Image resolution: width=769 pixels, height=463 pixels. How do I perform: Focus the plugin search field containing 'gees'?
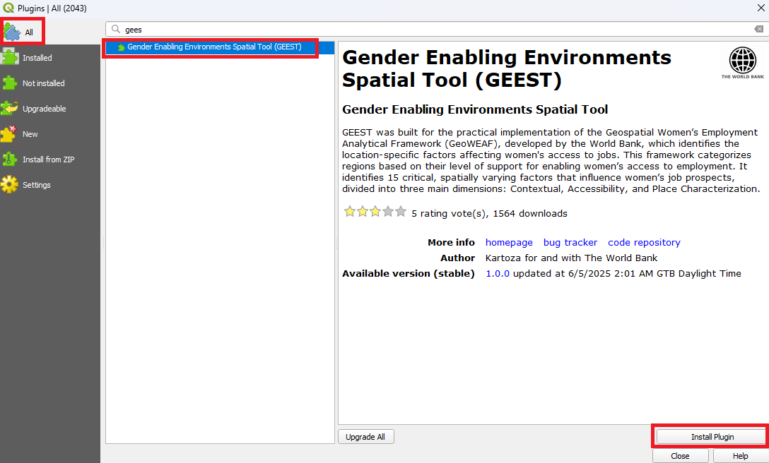[x=437, y=30]
